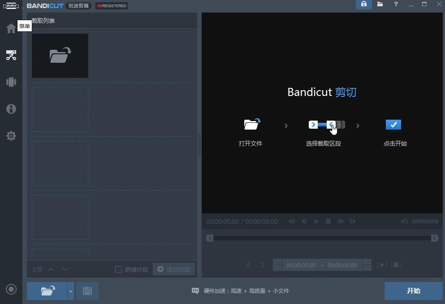Close the Bandicut window

tap(439, 4)
